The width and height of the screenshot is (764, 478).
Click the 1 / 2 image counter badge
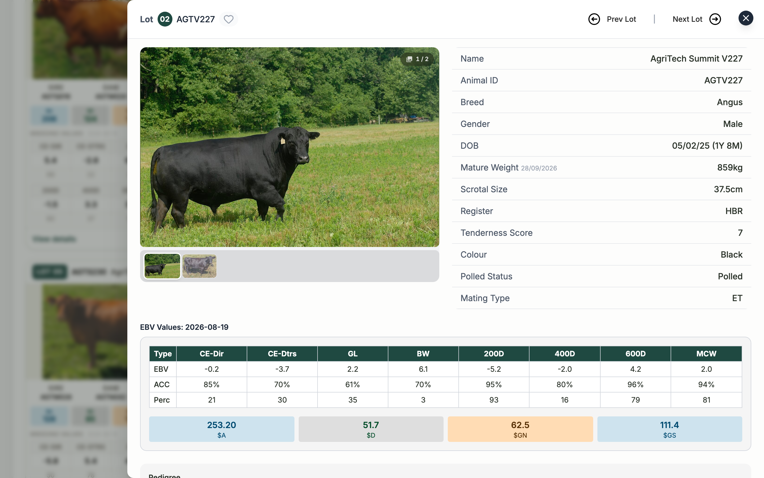coord(417,59)
